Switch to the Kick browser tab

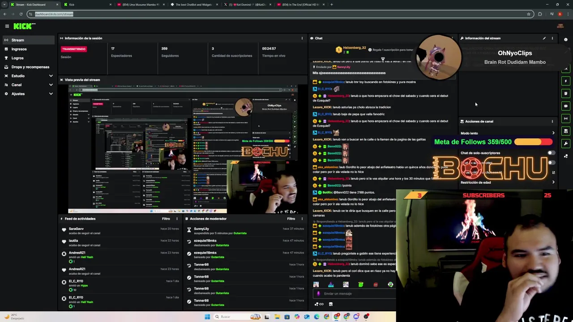(x=87, y=4)
